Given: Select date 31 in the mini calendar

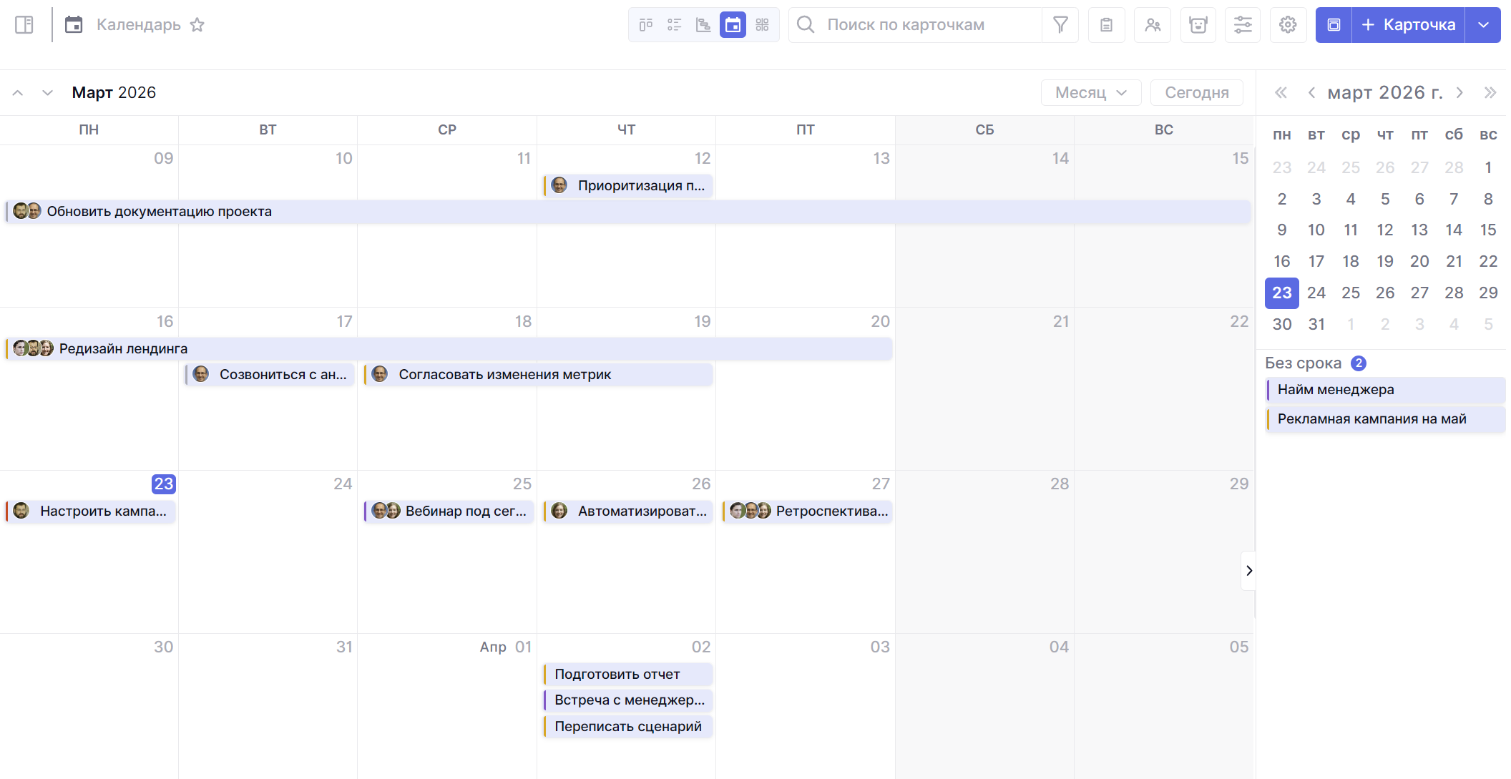Looking at the screenshot, I should (1316, 324).
